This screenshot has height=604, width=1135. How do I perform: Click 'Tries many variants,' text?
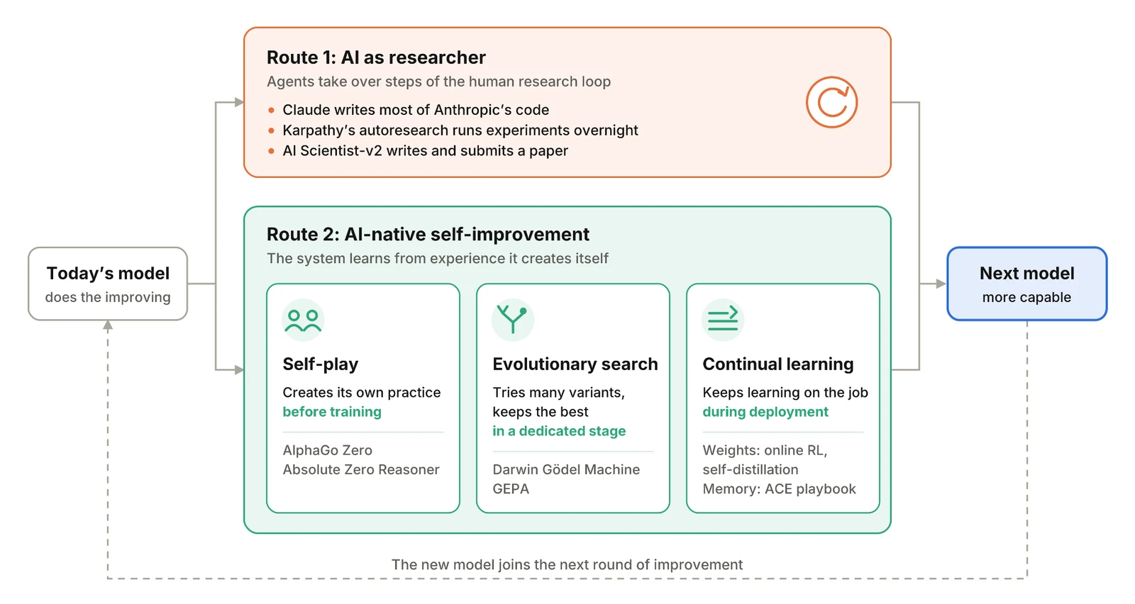[x=559, y=393]
